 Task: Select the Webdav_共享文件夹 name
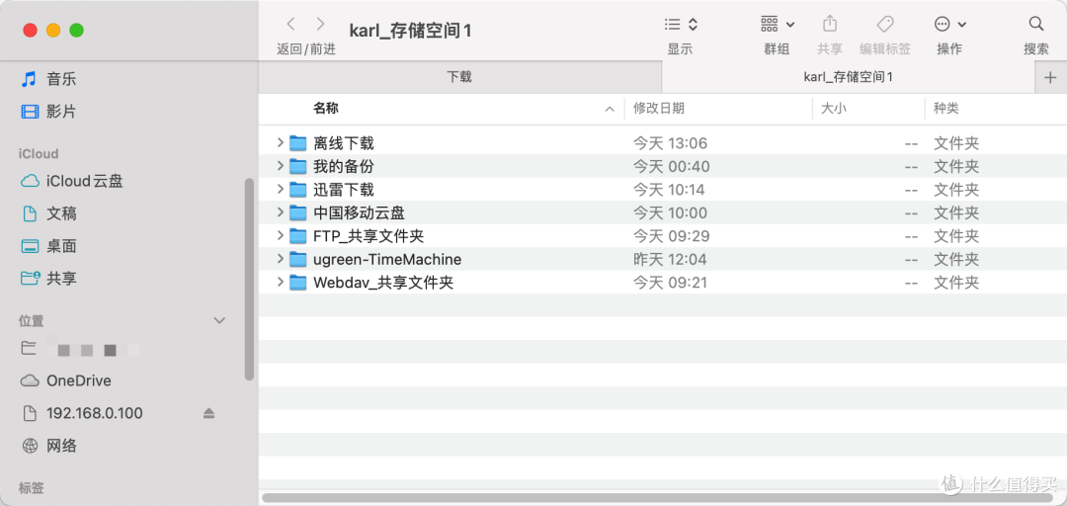[x=383, y=283]
